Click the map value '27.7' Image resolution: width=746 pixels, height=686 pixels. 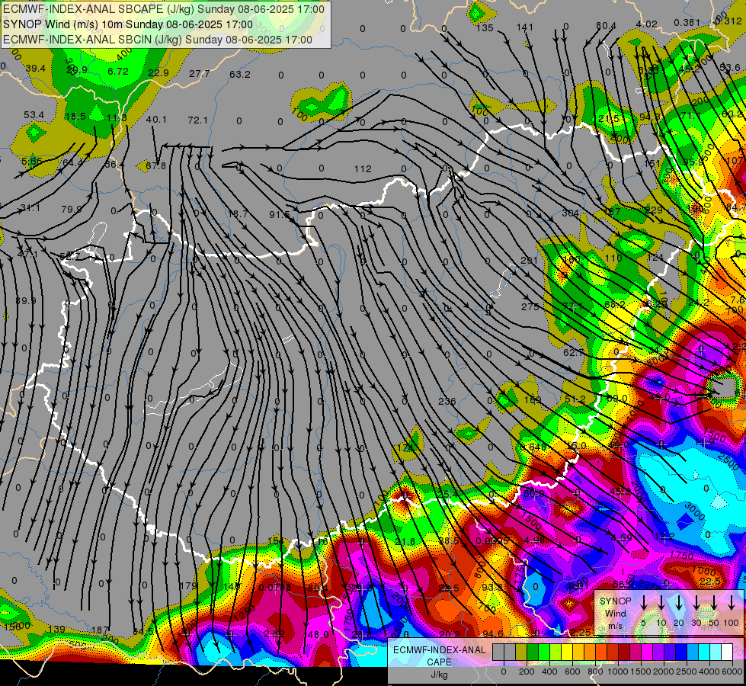[199, 73]
